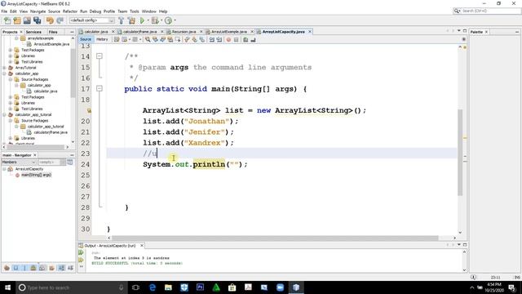Open the Refactor menu
Image resolution: width=522 pixels, height=294 pixels.
[x=70, y=11]
